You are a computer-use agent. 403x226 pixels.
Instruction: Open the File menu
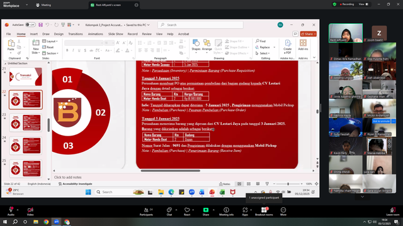point(8,34)
